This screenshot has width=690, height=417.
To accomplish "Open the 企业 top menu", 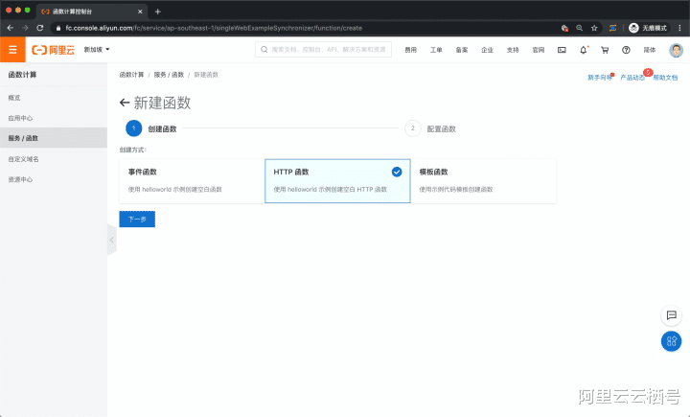I will (x=487, y=50).
